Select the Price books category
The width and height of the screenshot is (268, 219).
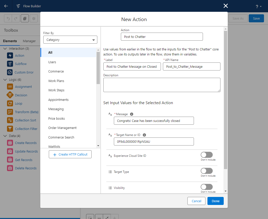(x=69, y=119)
